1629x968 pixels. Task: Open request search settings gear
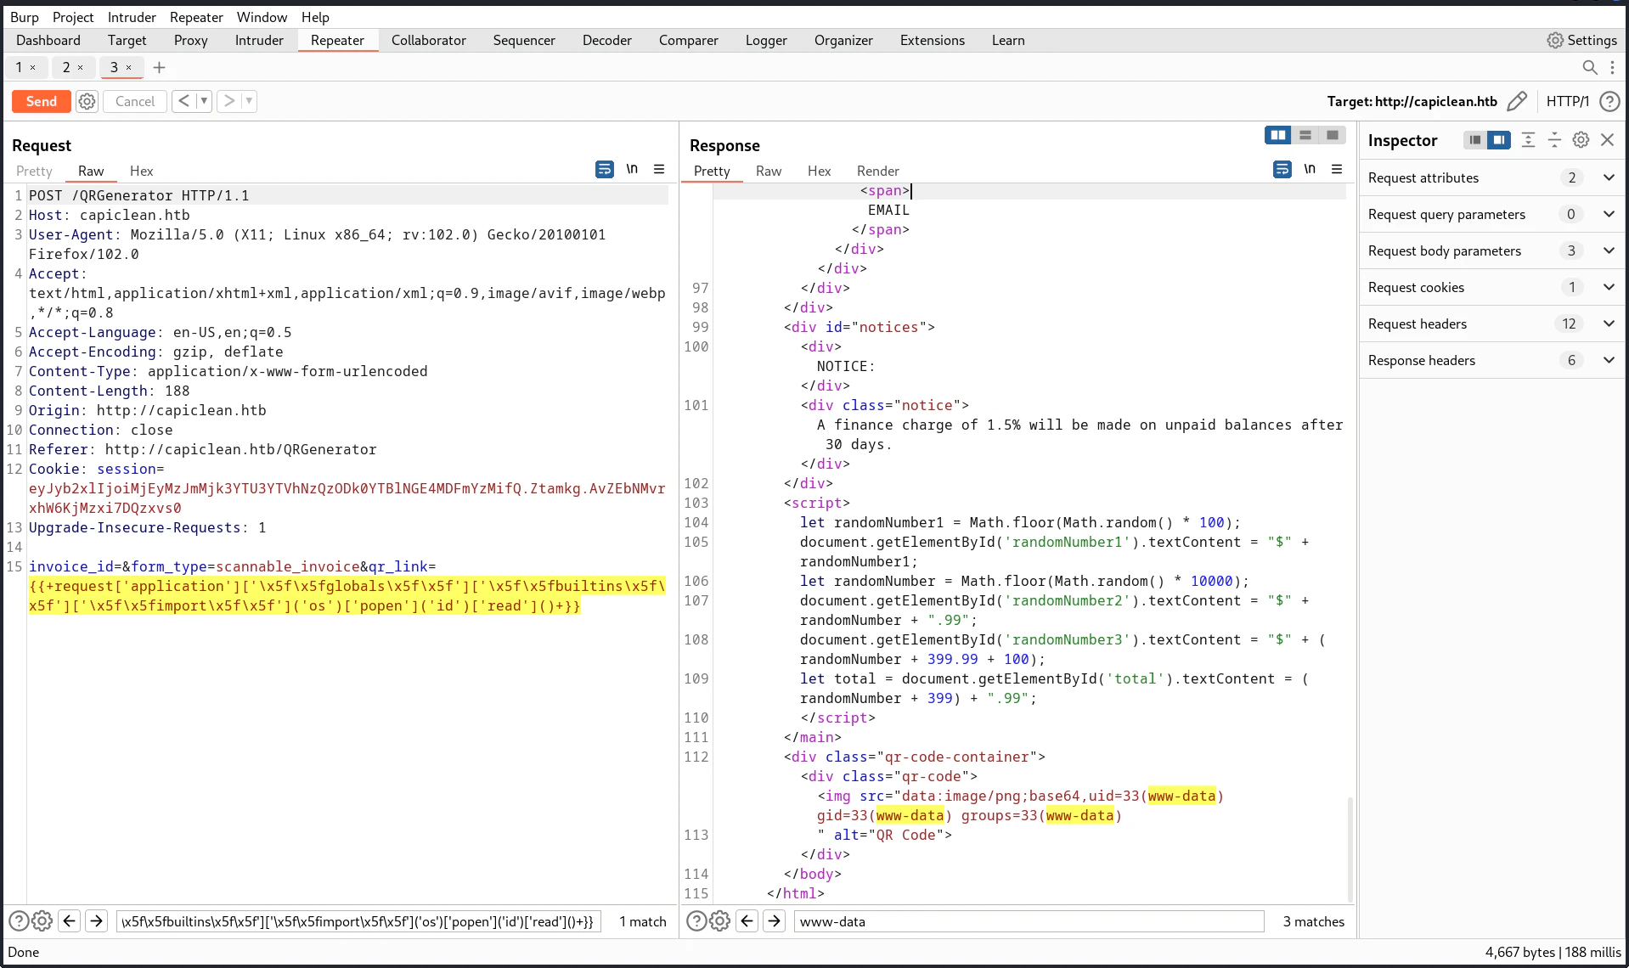tap(42, 921)
